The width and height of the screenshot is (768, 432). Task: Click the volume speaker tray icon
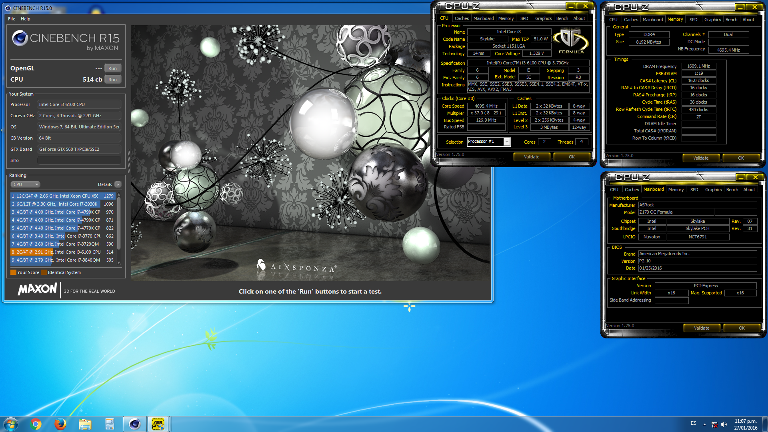[724, 424]
